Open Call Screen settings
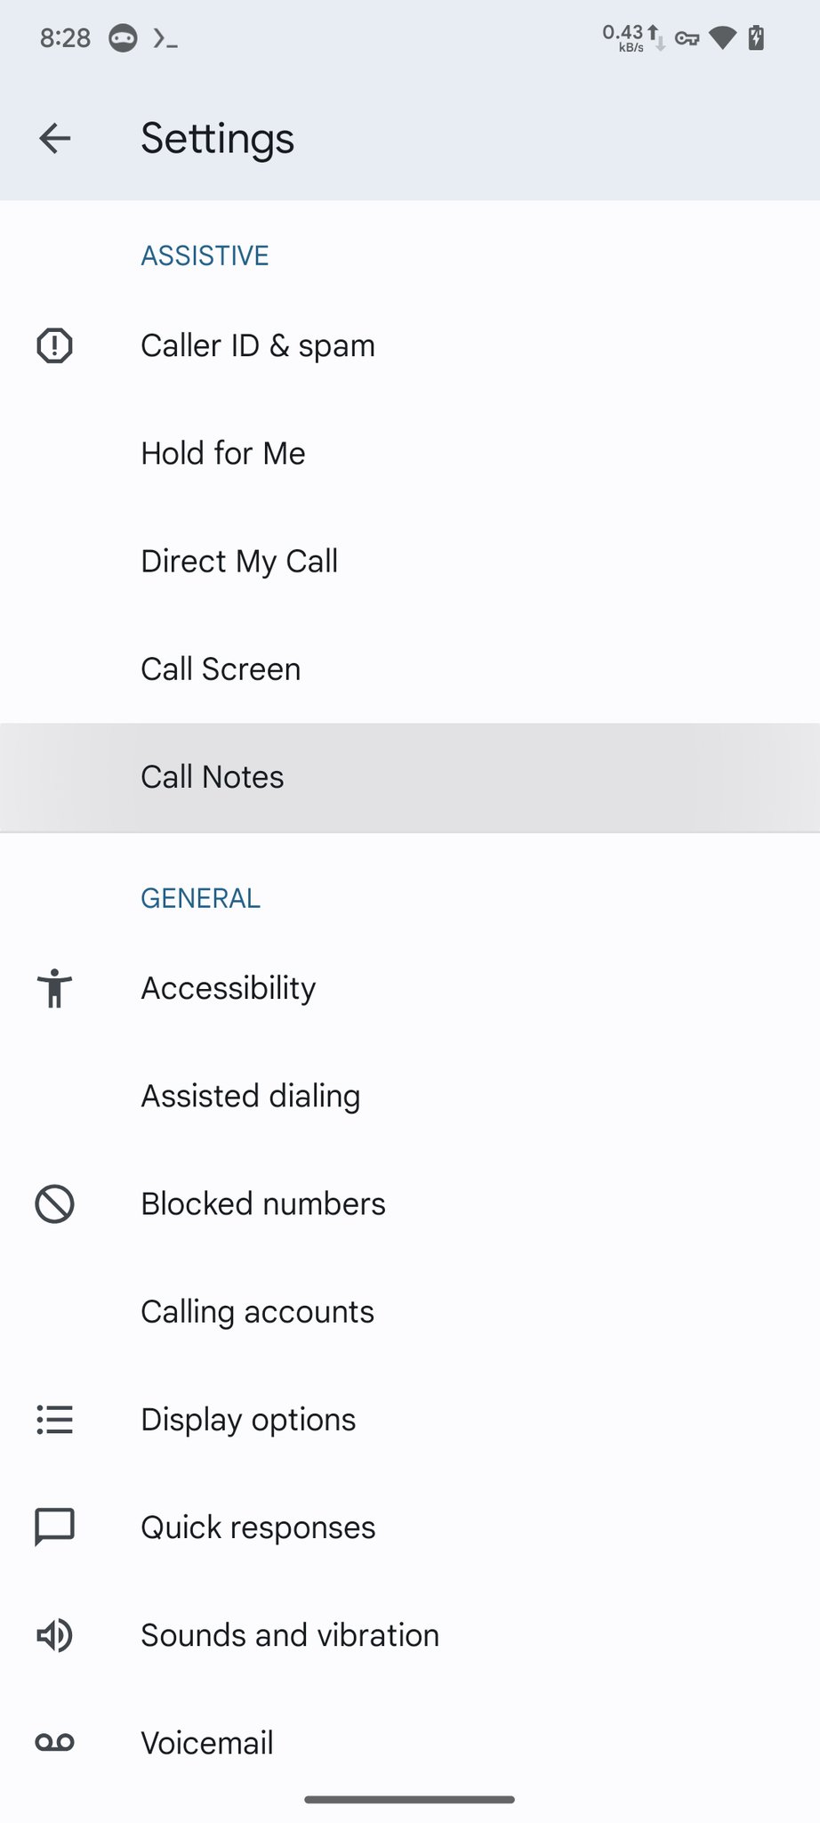This screenshot has height=1823, width=820. tap(221, 669)
